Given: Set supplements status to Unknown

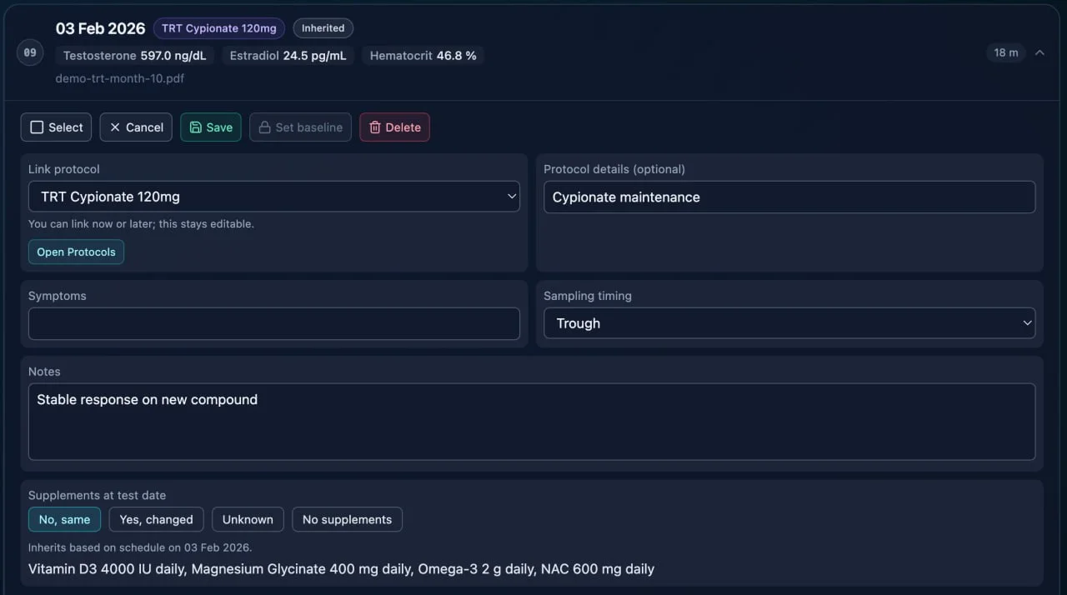Looking at the screenshot, I should click(x=248, y=519).
